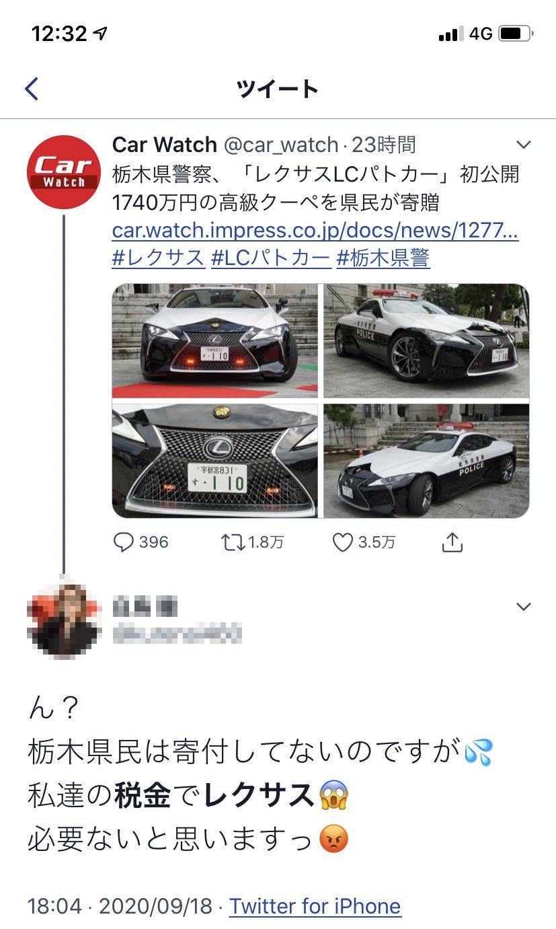Viewport: 556px width, 929px height.
Task: View top-right photo of POLICE Lexus
Action: click(426, 342)
